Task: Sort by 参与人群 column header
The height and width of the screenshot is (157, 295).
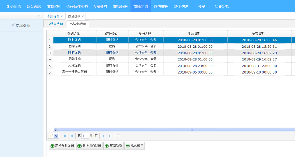Action: pos(146,34)
